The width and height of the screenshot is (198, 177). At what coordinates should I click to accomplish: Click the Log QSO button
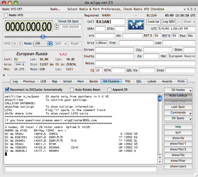coord(169,22)
